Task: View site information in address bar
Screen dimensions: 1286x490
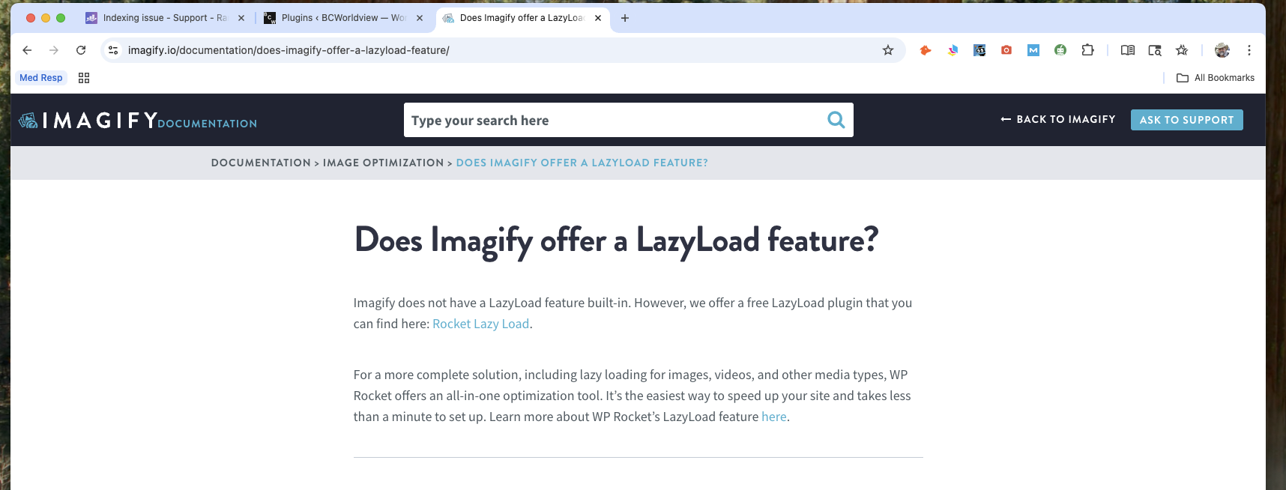Action: 113,50
